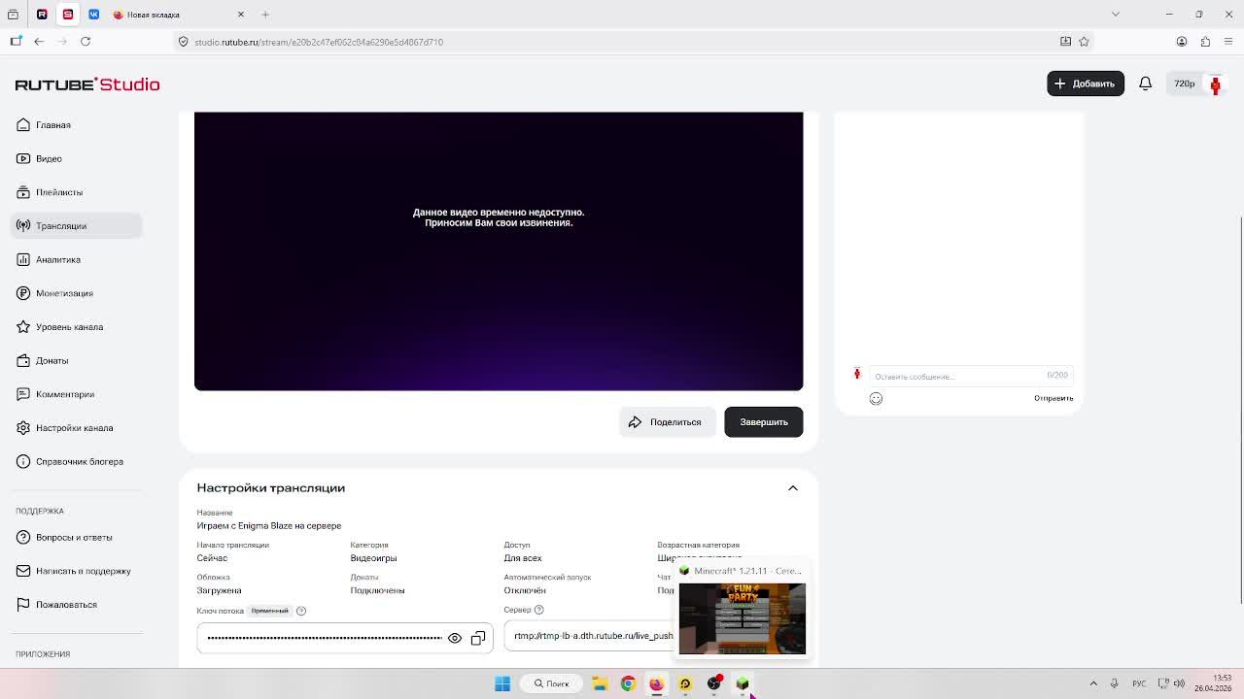The width and height of the screenshot is (1244, 699).
Task: Copy the stream key with the copy icon
Action: click(478, 638)
